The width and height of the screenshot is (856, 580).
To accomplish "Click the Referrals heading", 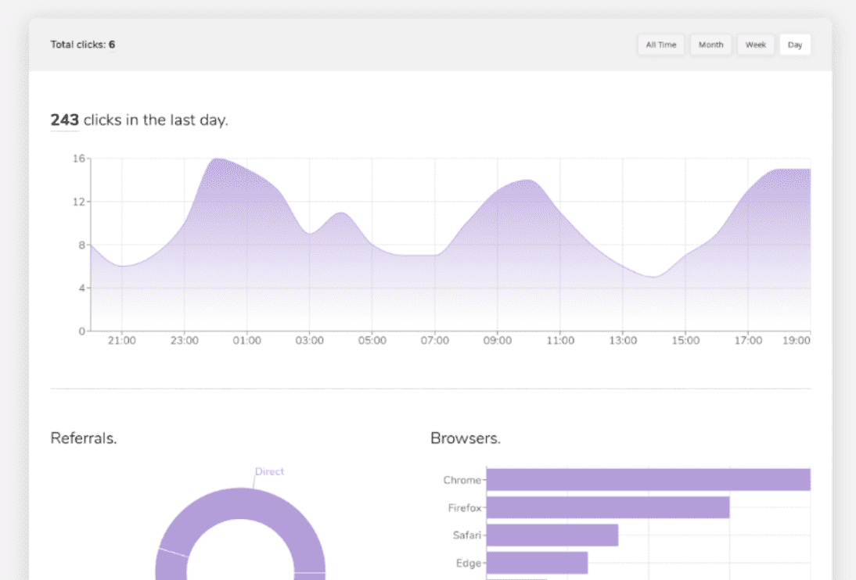I will click(84, 439).
